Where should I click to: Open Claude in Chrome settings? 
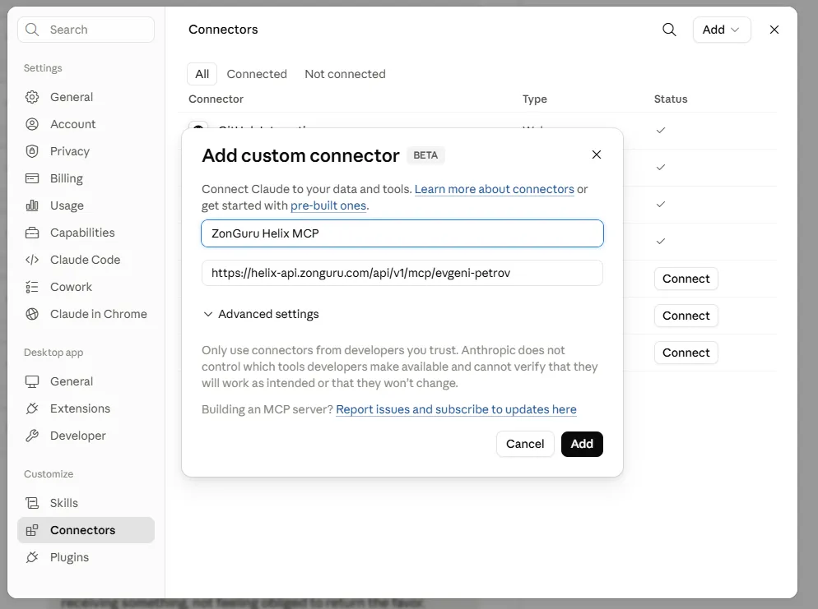(x=86, y=314)
